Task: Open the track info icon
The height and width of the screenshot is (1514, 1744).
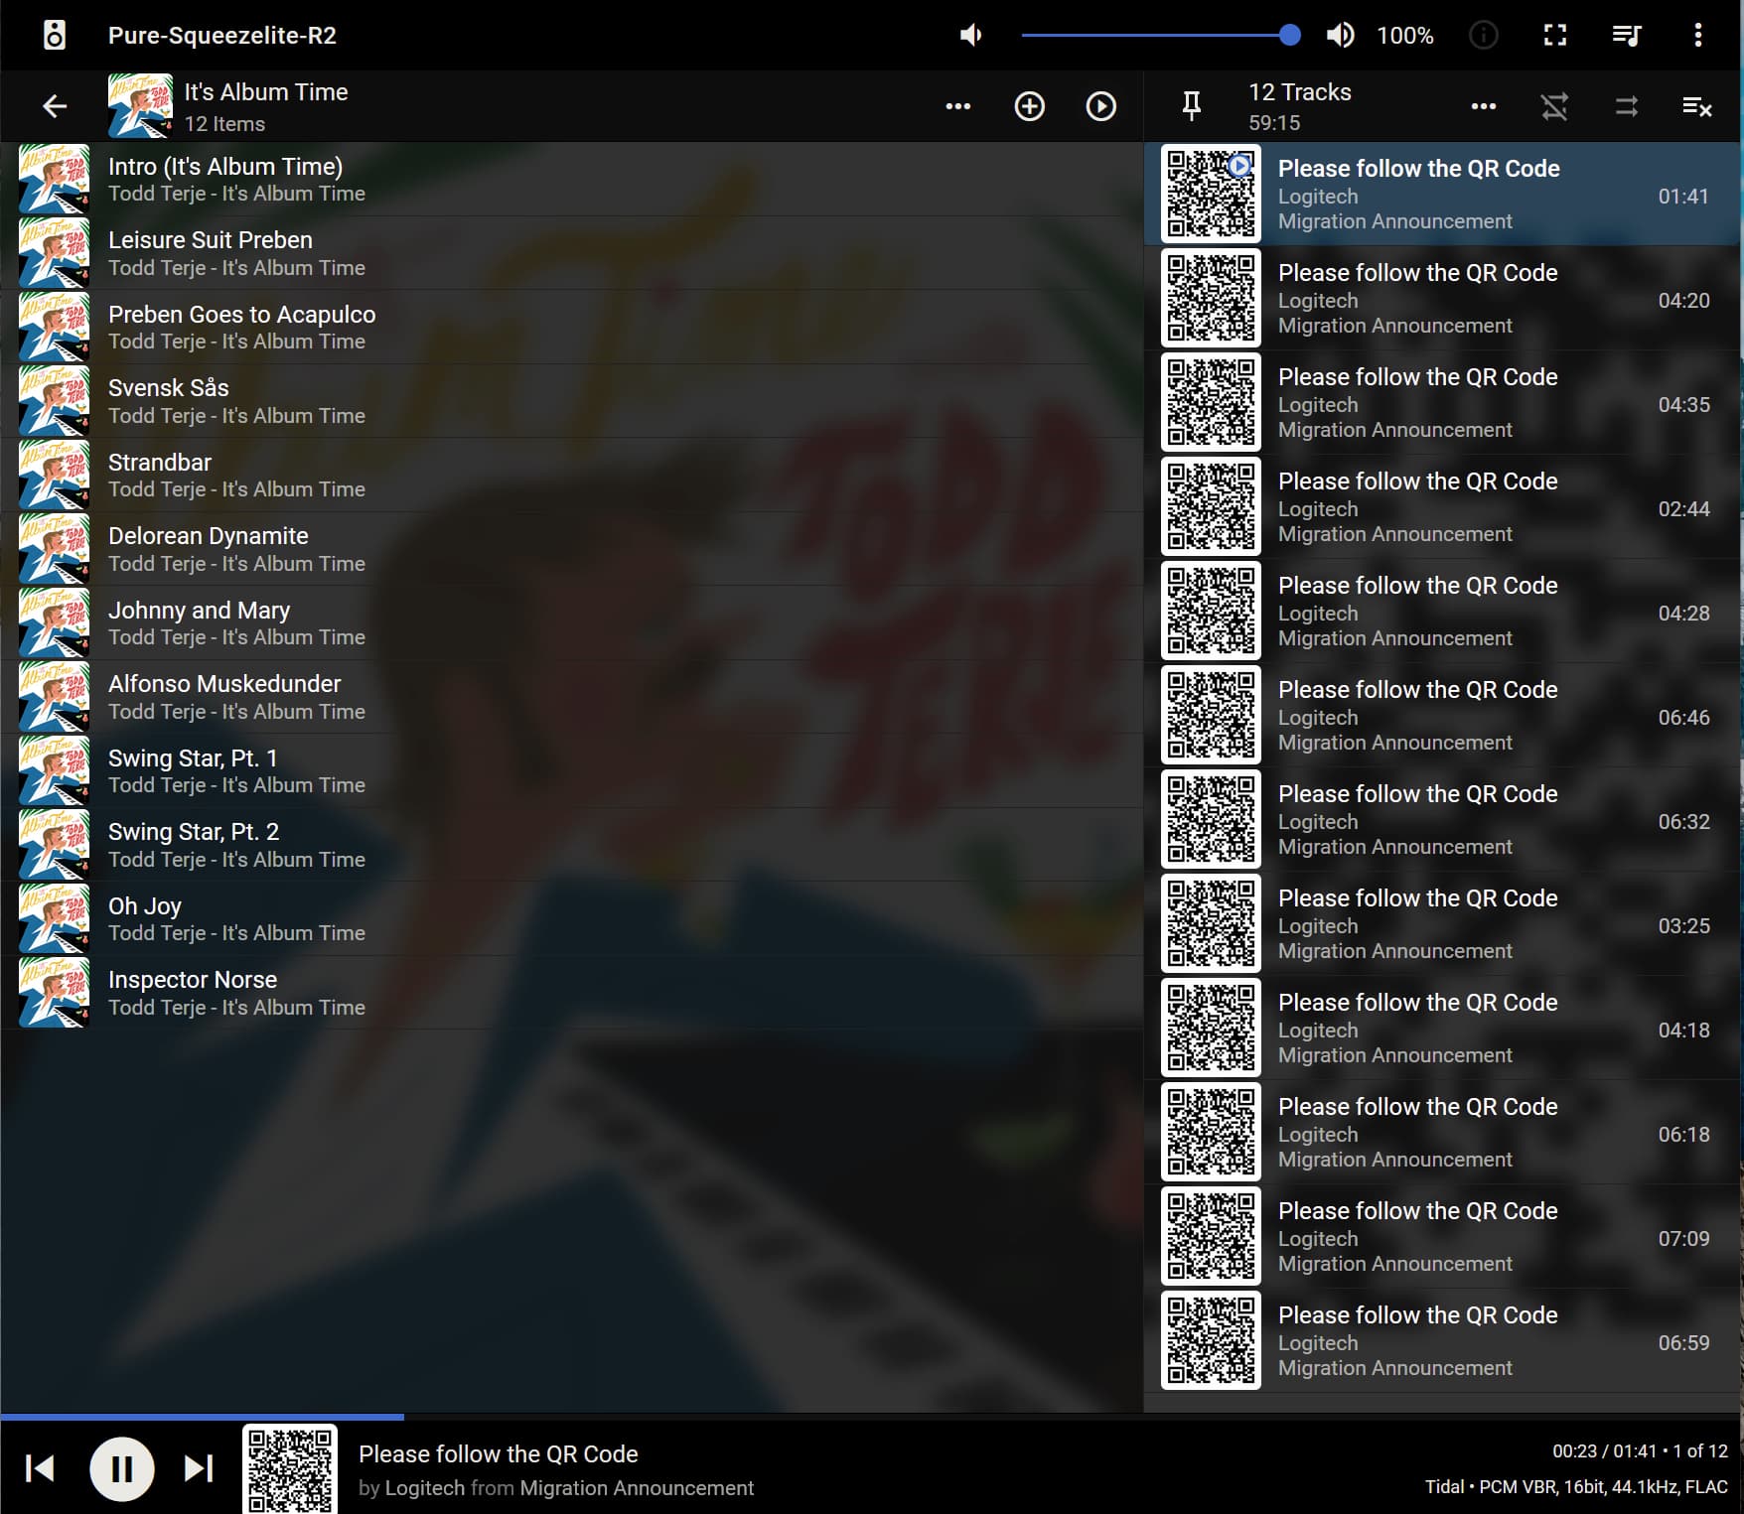Action: click(1483, 36)
